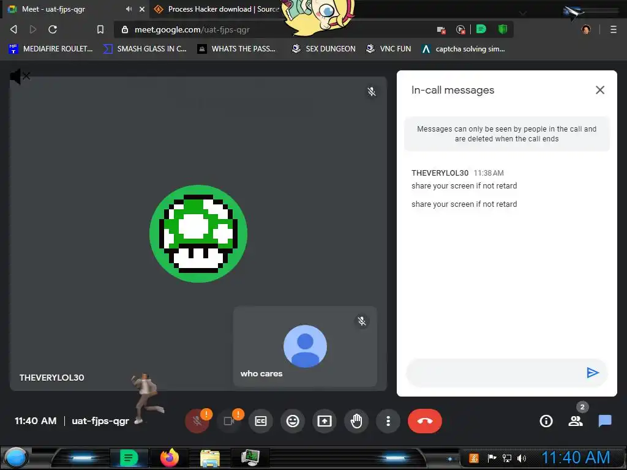Screen dimensions: 627x470
Task: Open more options three-dot menu
Action: 388,421
